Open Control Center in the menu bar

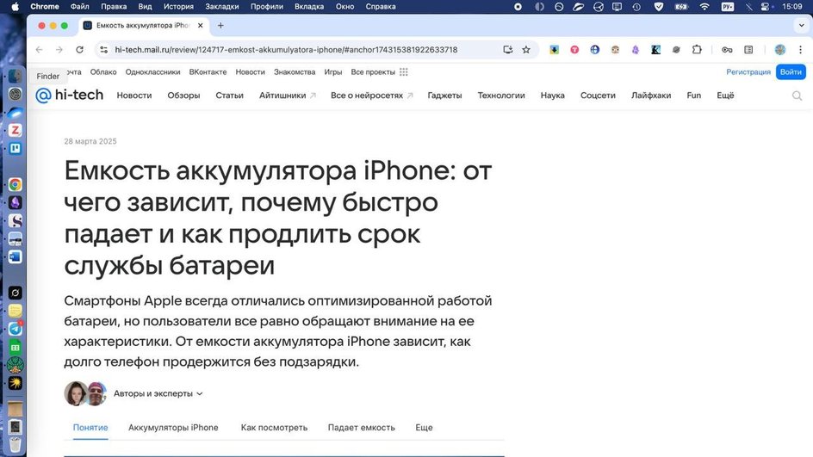click(x=765, y=7)
